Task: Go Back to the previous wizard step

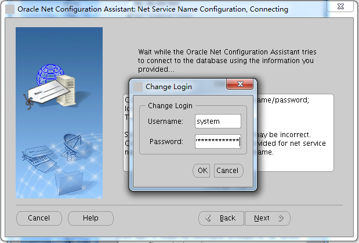Action: [x=221, y=218]
